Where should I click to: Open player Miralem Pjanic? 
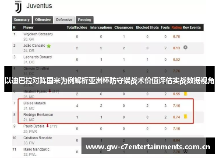tap(35, 91)
